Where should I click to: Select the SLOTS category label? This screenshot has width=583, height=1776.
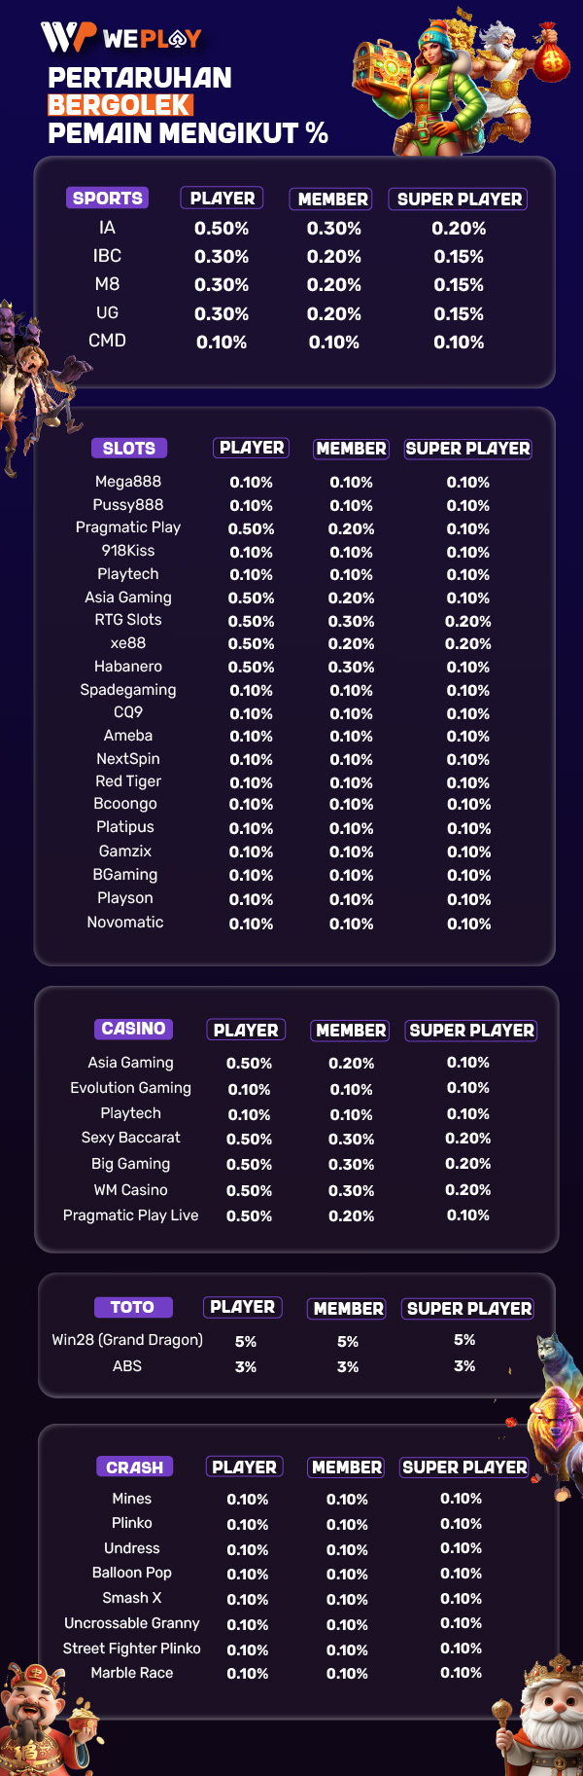pyautogui.click(x=129, y=449)
